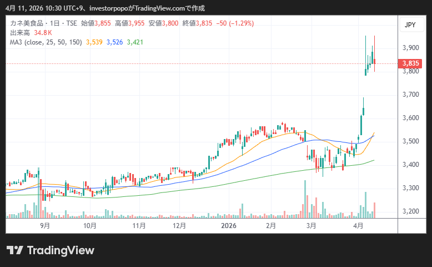Click the 9月 label on time axis

tap(45, 226)
